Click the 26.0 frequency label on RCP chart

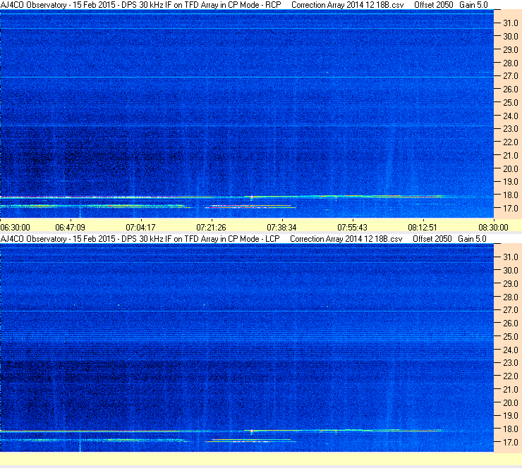[511, 90]
